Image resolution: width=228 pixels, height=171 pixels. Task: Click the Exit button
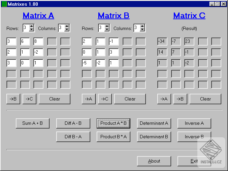[194, 161]
